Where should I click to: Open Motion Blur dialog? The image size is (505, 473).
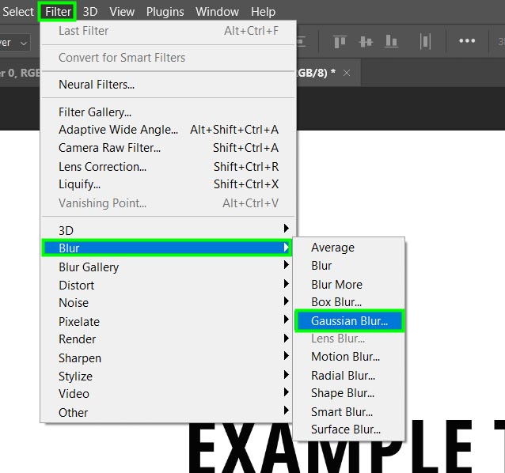click(x=349, y=357)
